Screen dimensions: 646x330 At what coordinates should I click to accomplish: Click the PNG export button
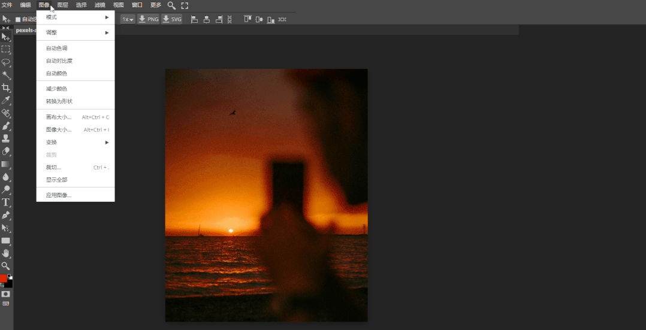point(148,19)
